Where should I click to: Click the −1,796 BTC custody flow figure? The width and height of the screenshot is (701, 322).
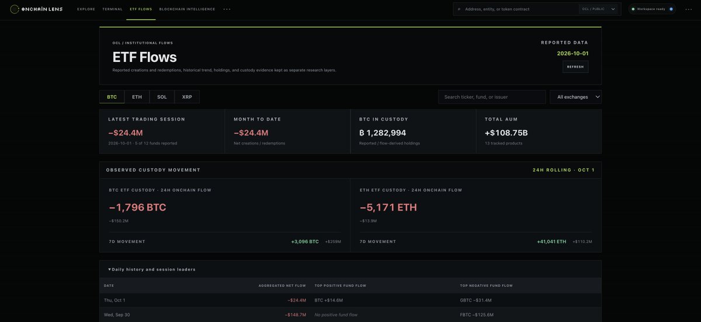[138, 207]
